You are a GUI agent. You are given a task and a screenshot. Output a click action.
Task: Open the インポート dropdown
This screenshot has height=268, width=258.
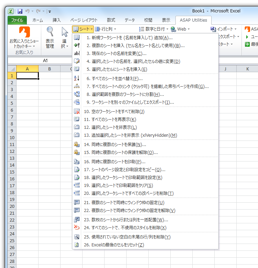[x=224, y=29]
